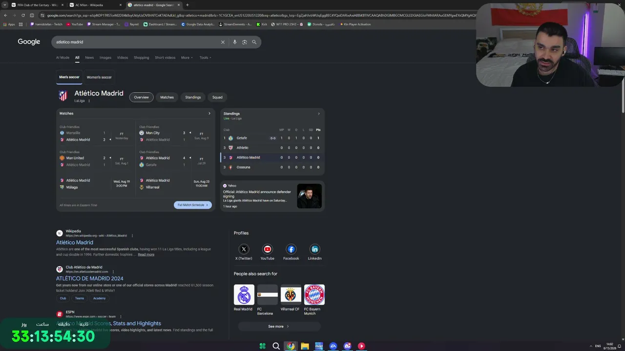
Task: Open the LinkedIn profile icon
Action: 315,249
